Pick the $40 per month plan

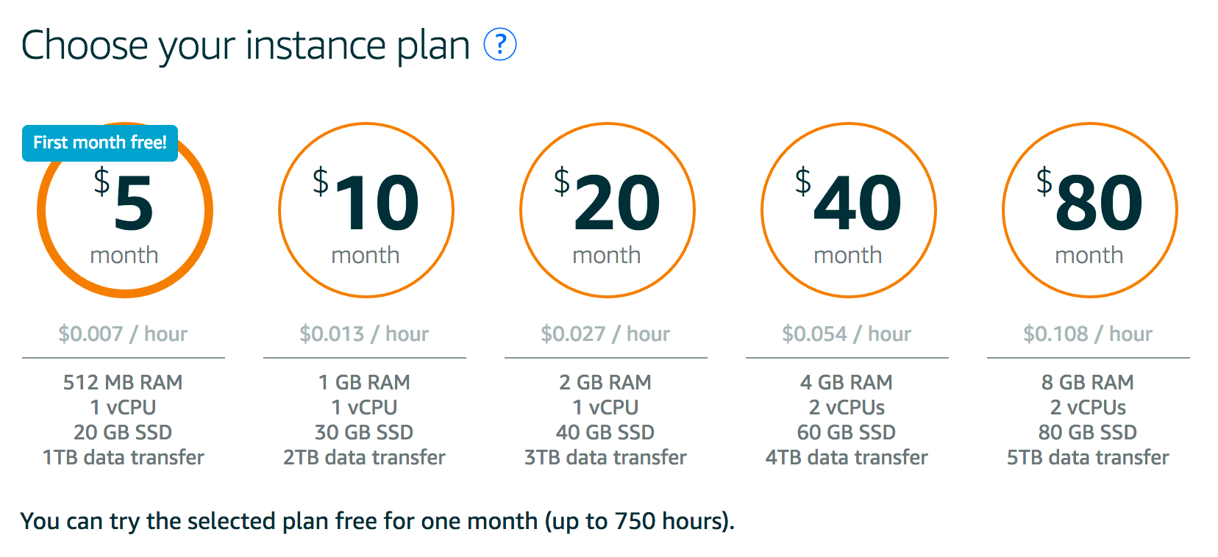[x=849, y=210]
